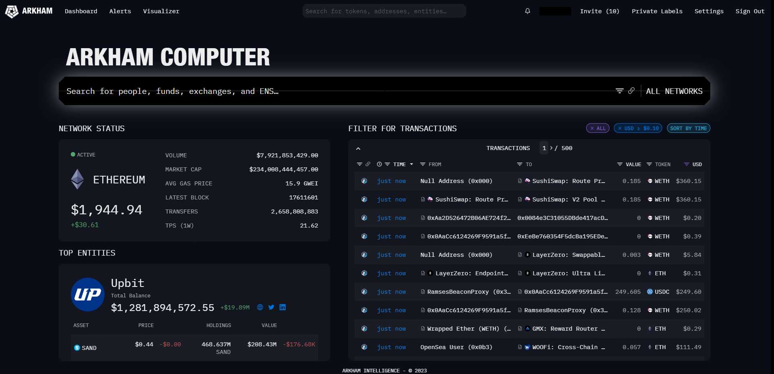The width and height of the screenshot is (774, 374).
Task: Click 'just now' timestamp on the $5.84 row
Action: [x=391, y=255]
